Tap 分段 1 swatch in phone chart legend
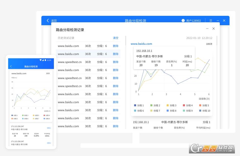Image resolution: width=240 pixels, height=156 pixels. [12, 115]
